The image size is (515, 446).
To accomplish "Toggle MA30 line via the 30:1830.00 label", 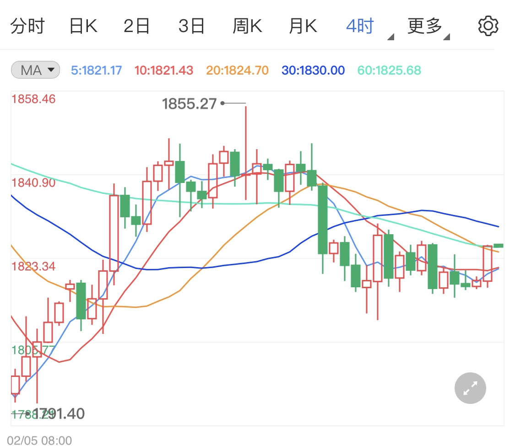I will point(313,70).
